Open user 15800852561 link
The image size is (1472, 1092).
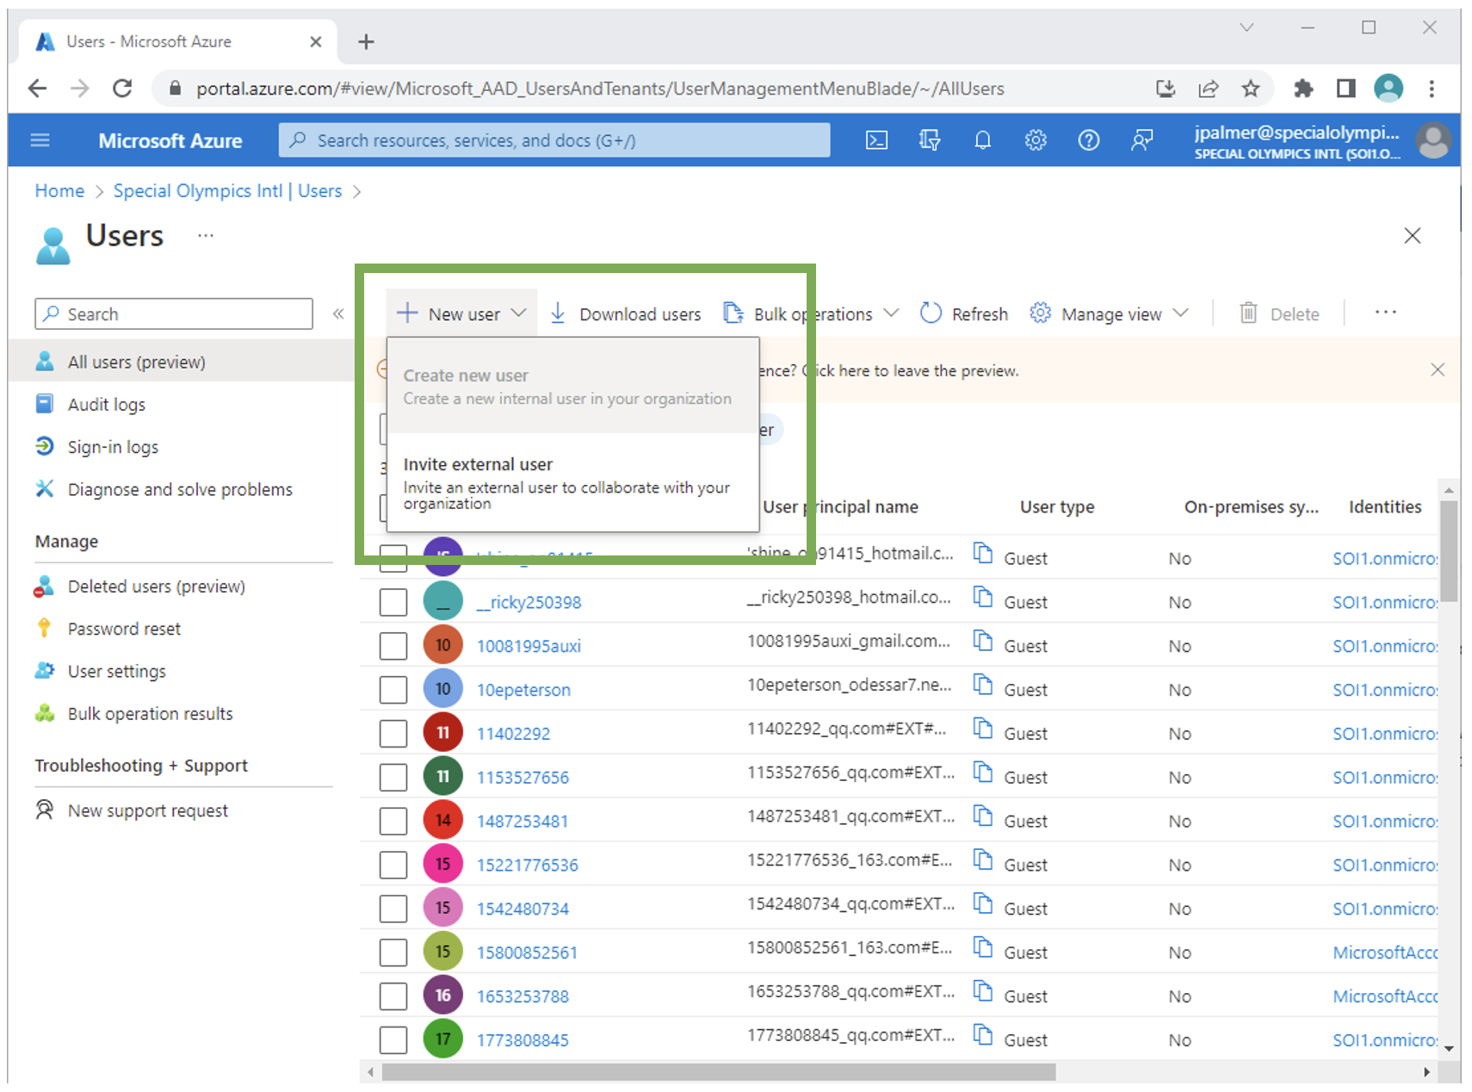(x=527, y=952)
